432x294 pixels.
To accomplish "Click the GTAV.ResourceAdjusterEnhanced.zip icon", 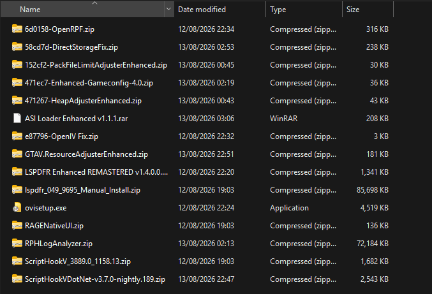I will (x=17, y=154).
